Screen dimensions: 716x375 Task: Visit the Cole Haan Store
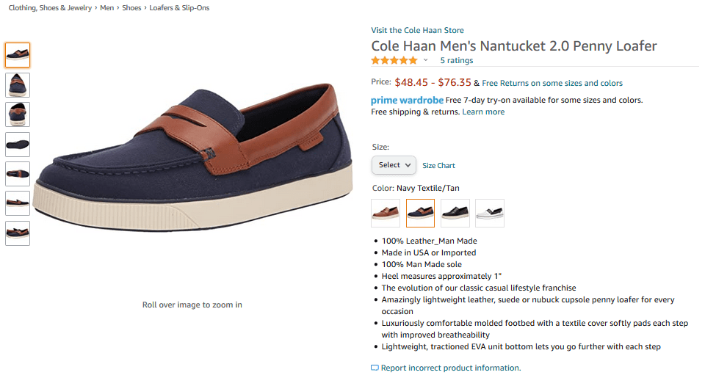[x=417, y=30]
